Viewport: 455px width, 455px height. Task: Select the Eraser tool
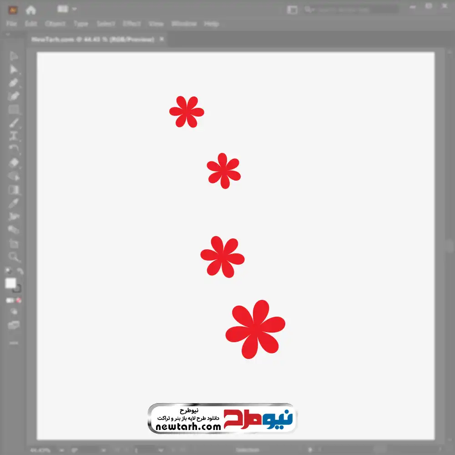coord(14,163)
